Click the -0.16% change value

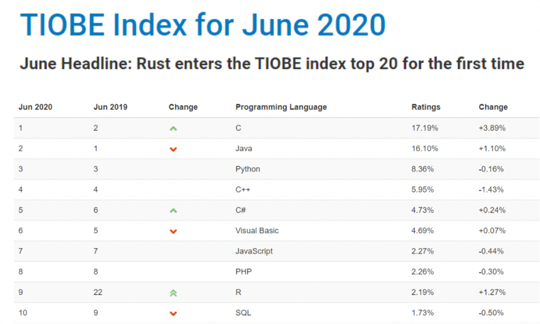491,170
